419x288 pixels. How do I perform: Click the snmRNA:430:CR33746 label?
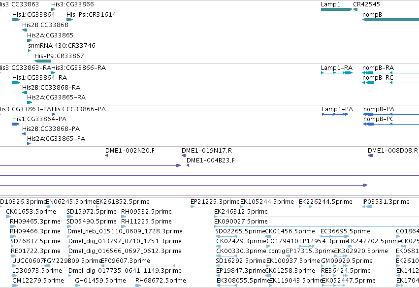(62, 46)
